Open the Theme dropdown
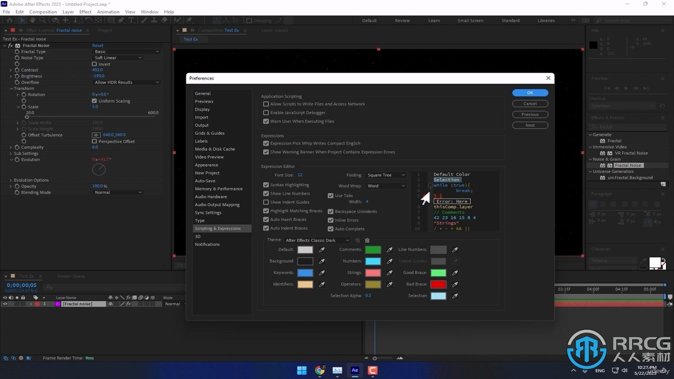Screen dimensions: 674x379 [318, 241]
